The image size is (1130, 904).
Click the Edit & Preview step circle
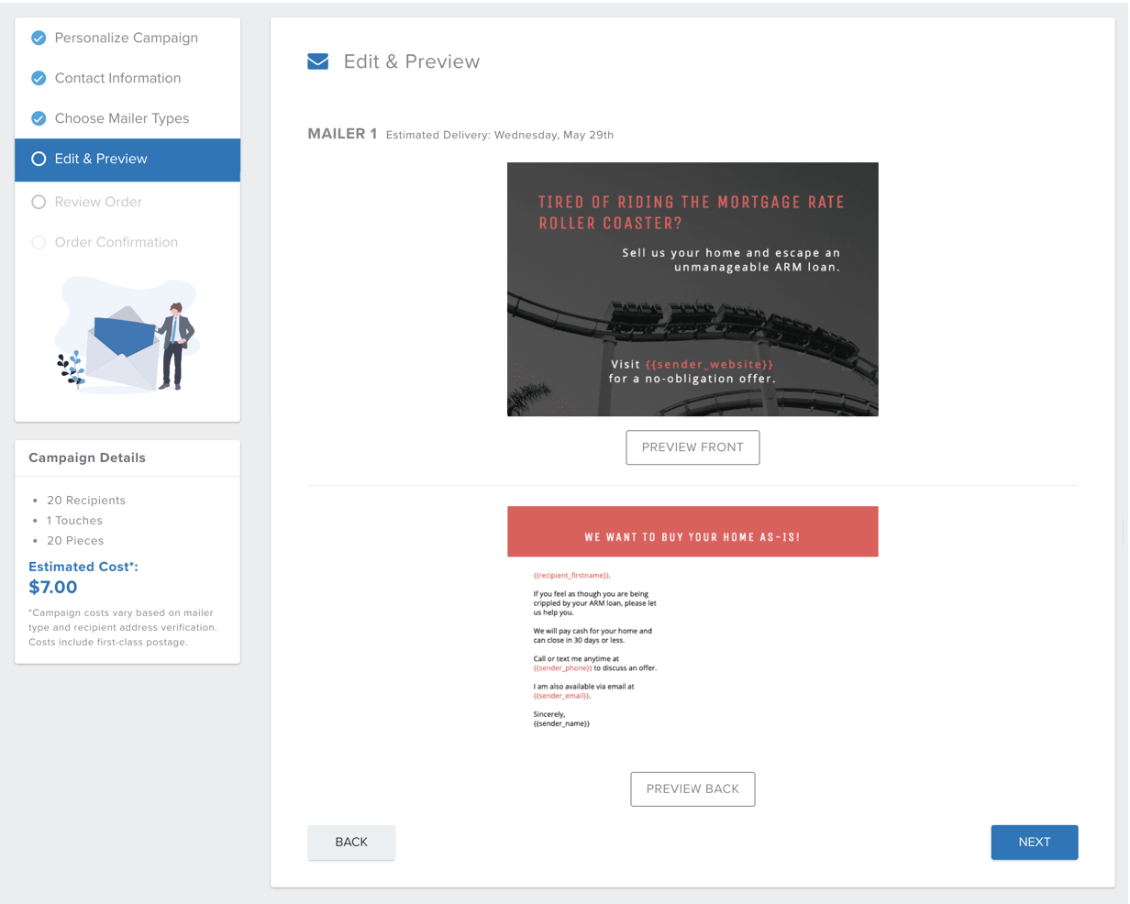click(x=39, y=159)
